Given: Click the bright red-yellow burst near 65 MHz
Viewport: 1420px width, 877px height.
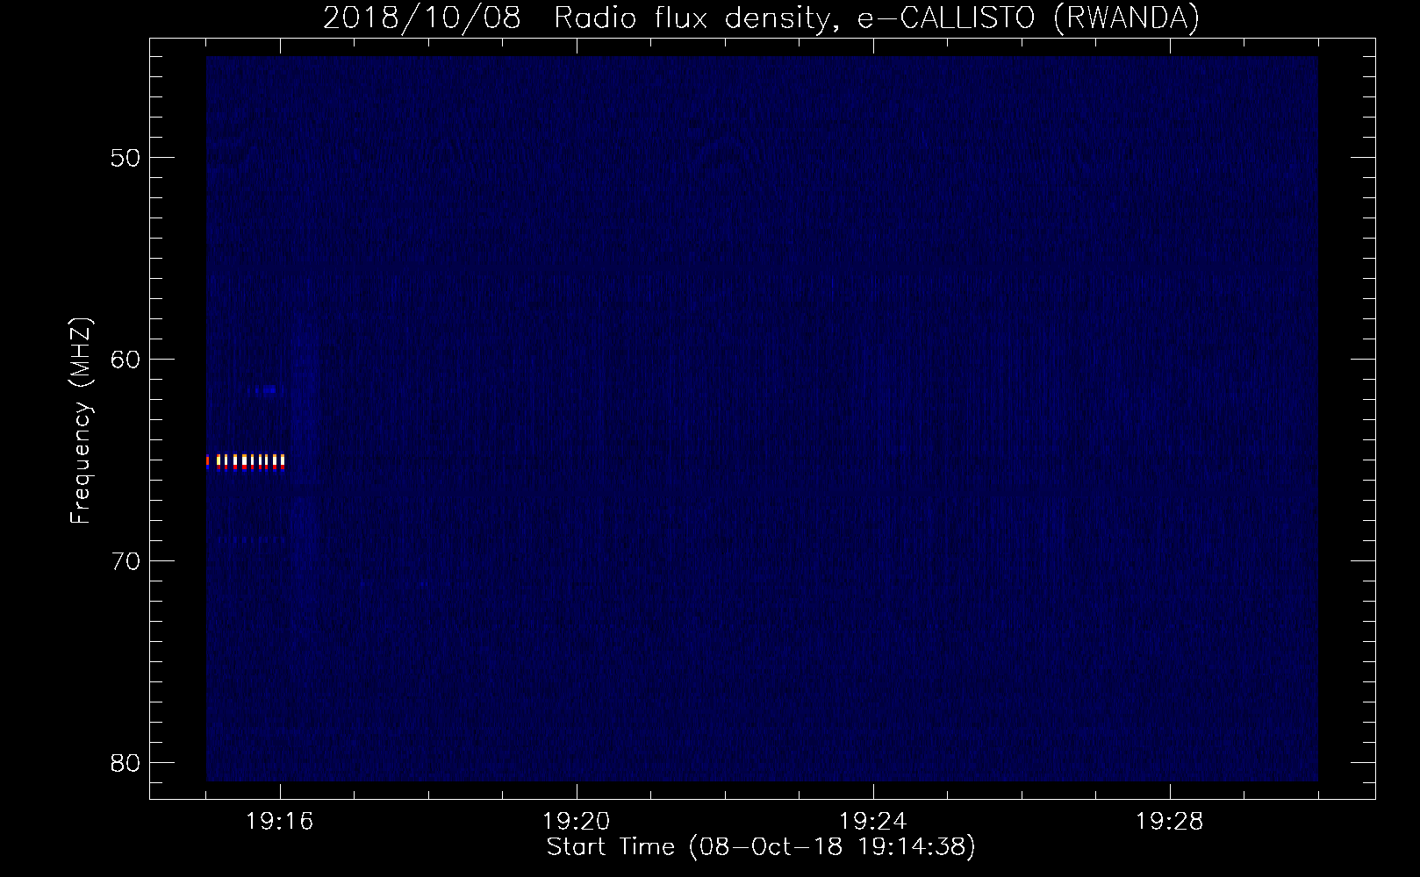Looking at the screenshot, I should pos(246,461).
